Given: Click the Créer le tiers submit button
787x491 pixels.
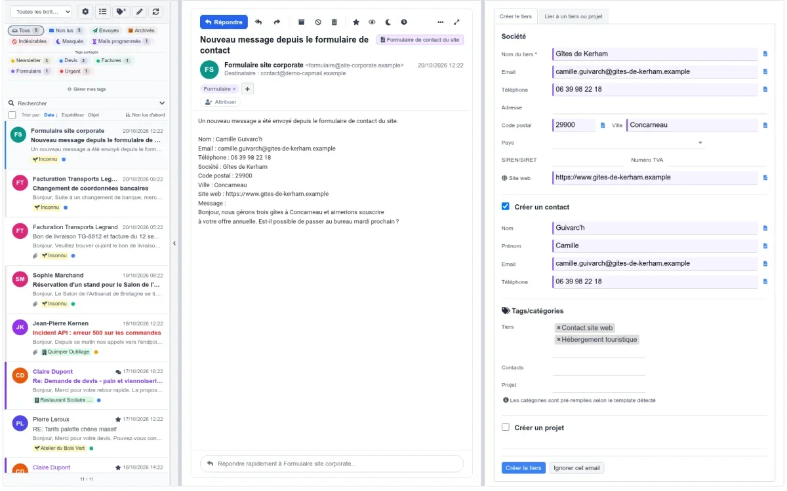Looking at the screenshot, I should click(523, 468).
